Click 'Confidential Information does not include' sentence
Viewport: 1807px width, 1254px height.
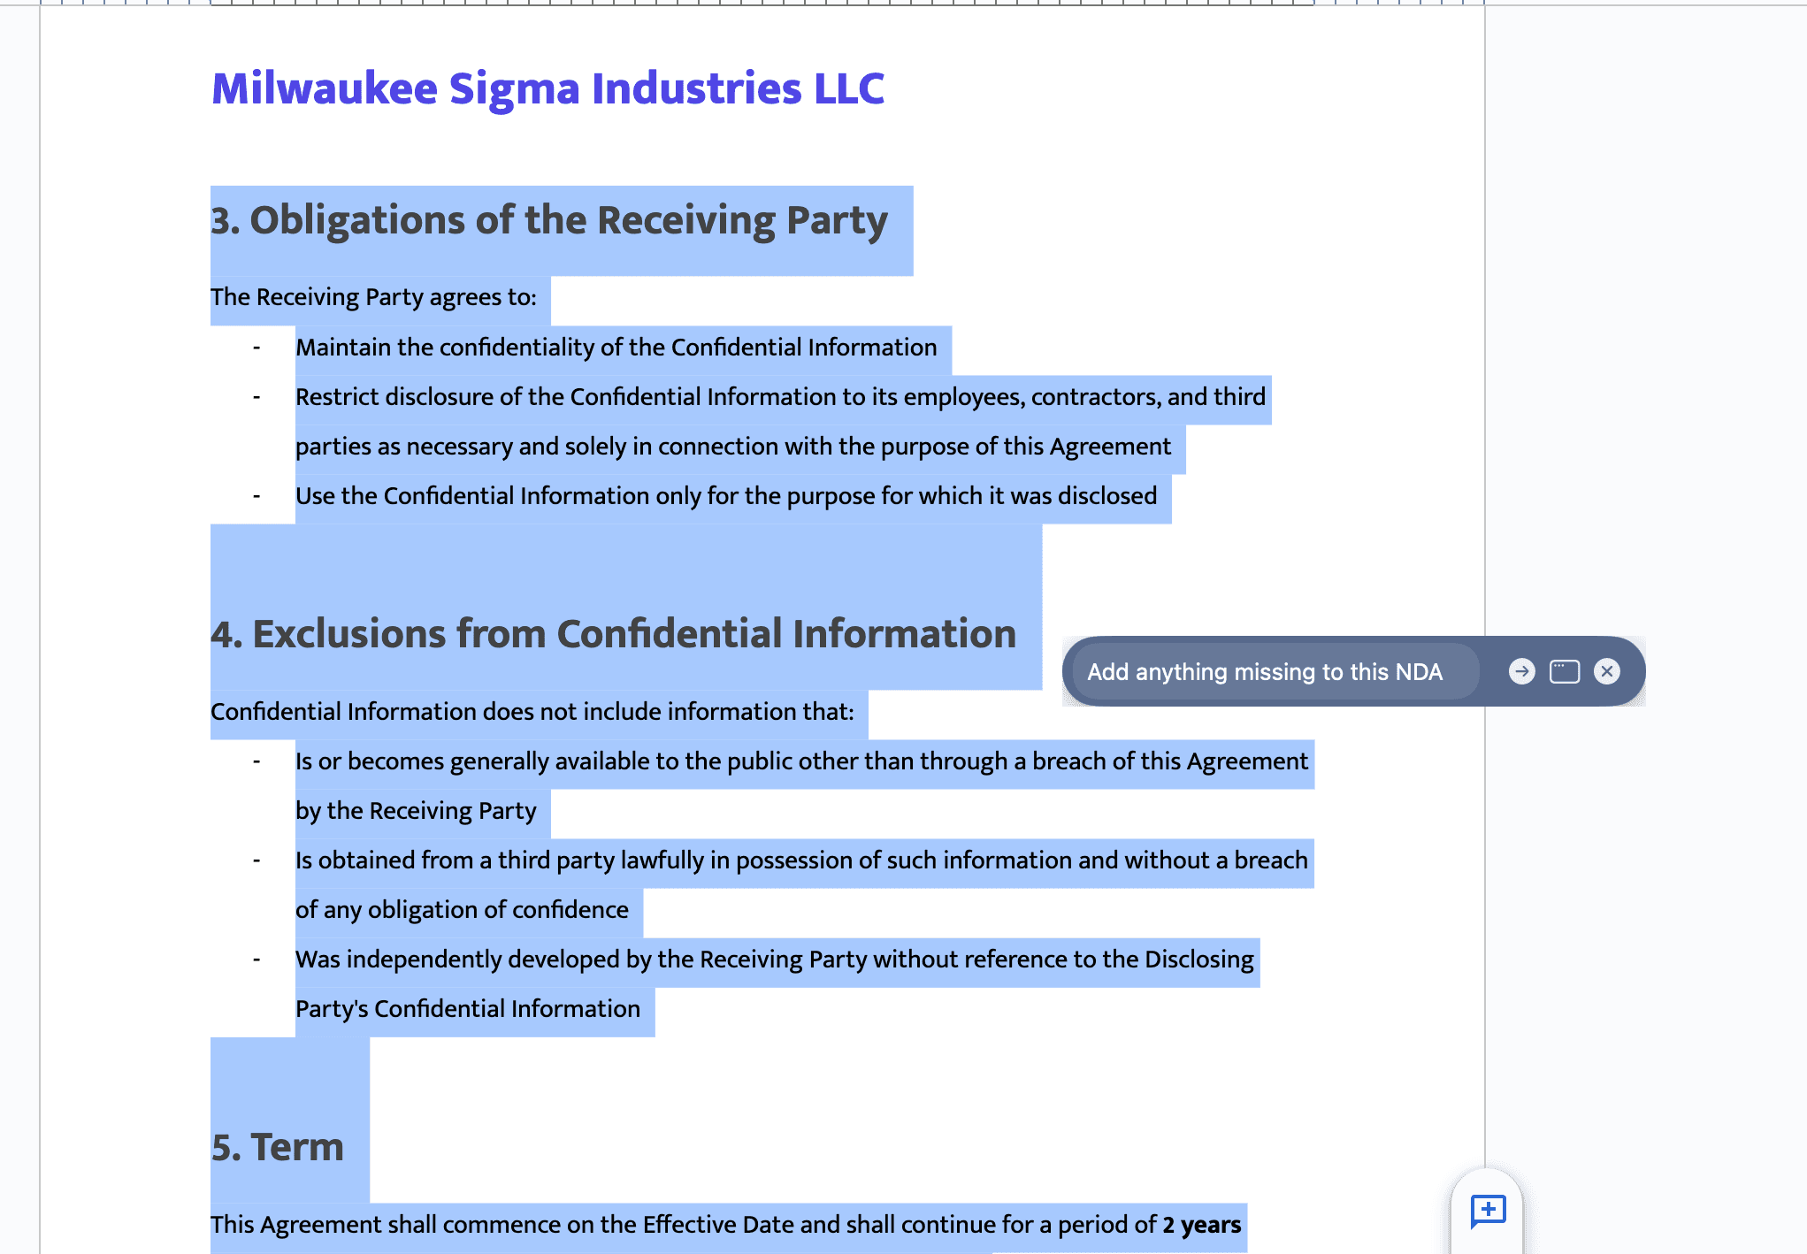pos(532,712)
